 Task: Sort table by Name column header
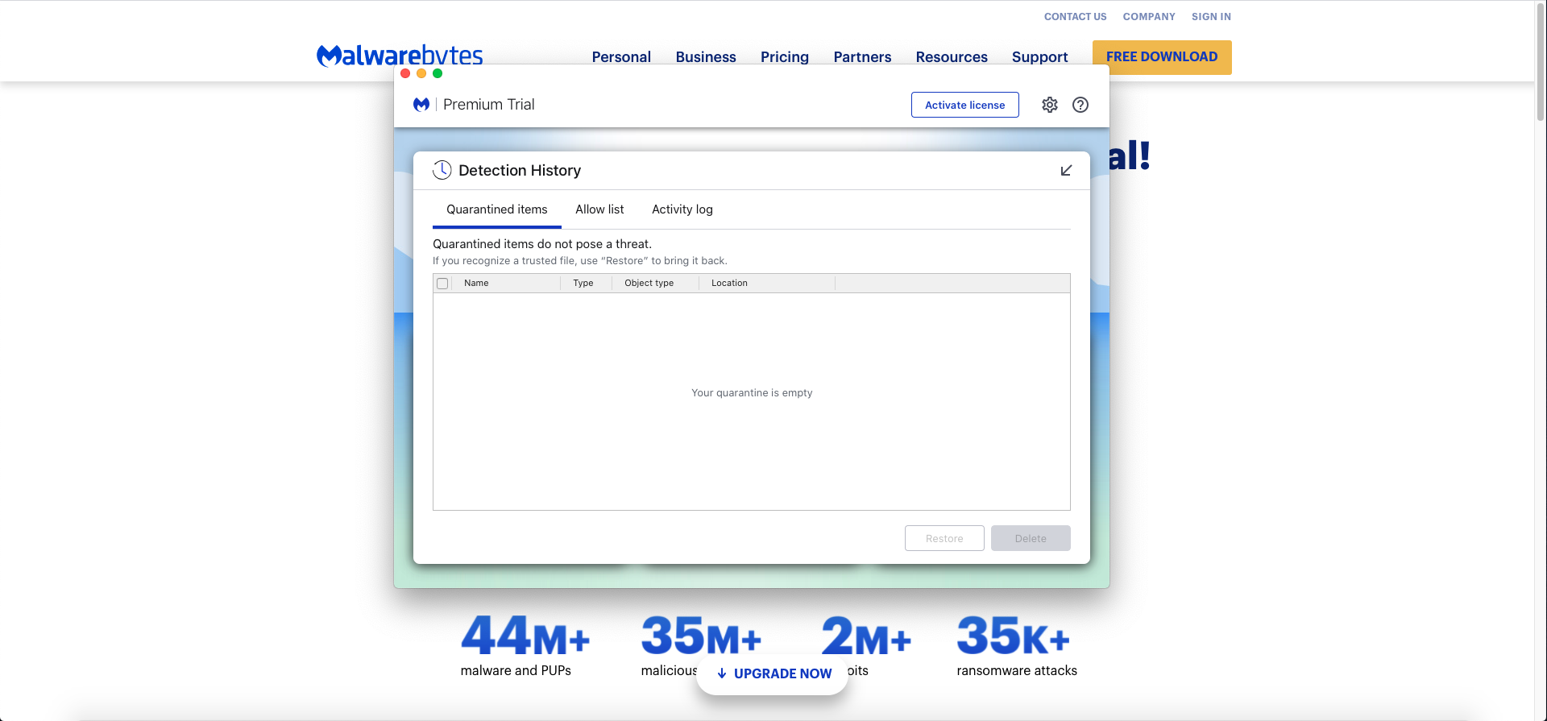click(x=506, y=284)
